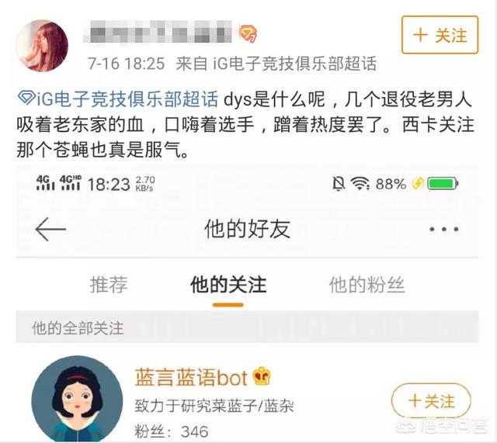497x443 pixels.
Task: Tap the green battery indicator icon
Action: 443,183
